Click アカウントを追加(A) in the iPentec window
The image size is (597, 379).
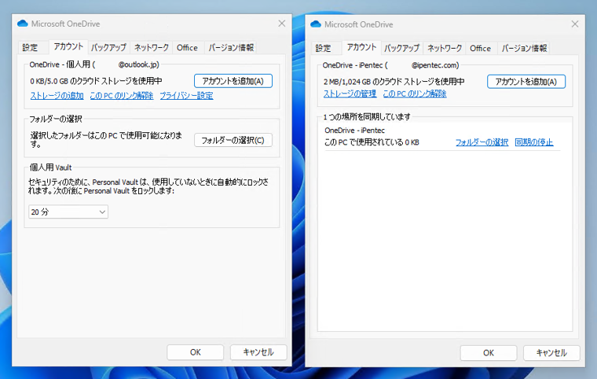click(526, 82)
